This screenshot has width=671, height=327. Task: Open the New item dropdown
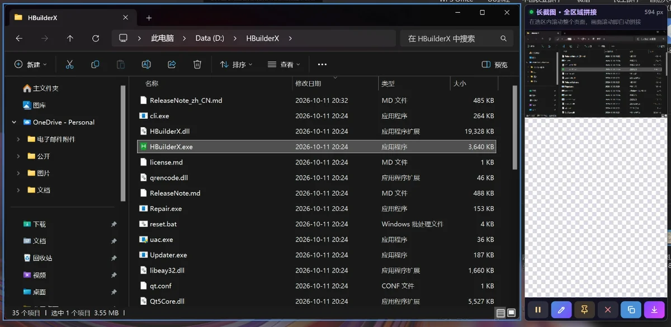tap(31, 65)
